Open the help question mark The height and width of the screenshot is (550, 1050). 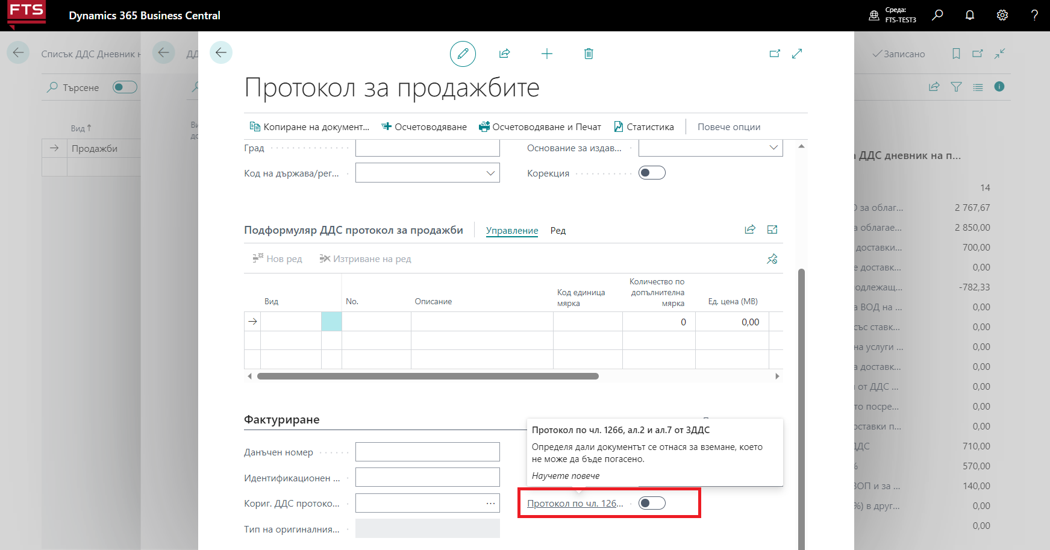[x=1034, y=15]
